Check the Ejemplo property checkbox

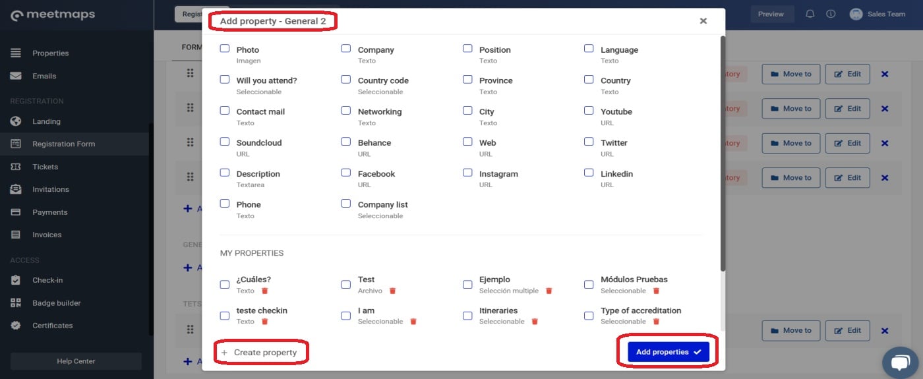pyautogui.click(x=467, y=285)
